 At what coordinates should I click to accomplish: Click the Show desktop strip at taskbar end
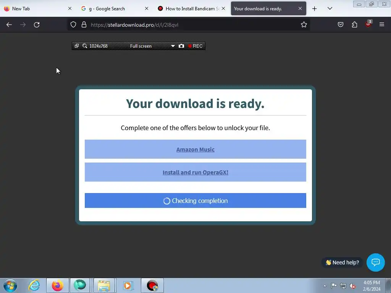tap(388, 285)
